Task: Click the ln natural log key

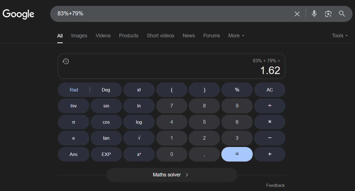Action: pyautogui.click(x=139, y=106)
